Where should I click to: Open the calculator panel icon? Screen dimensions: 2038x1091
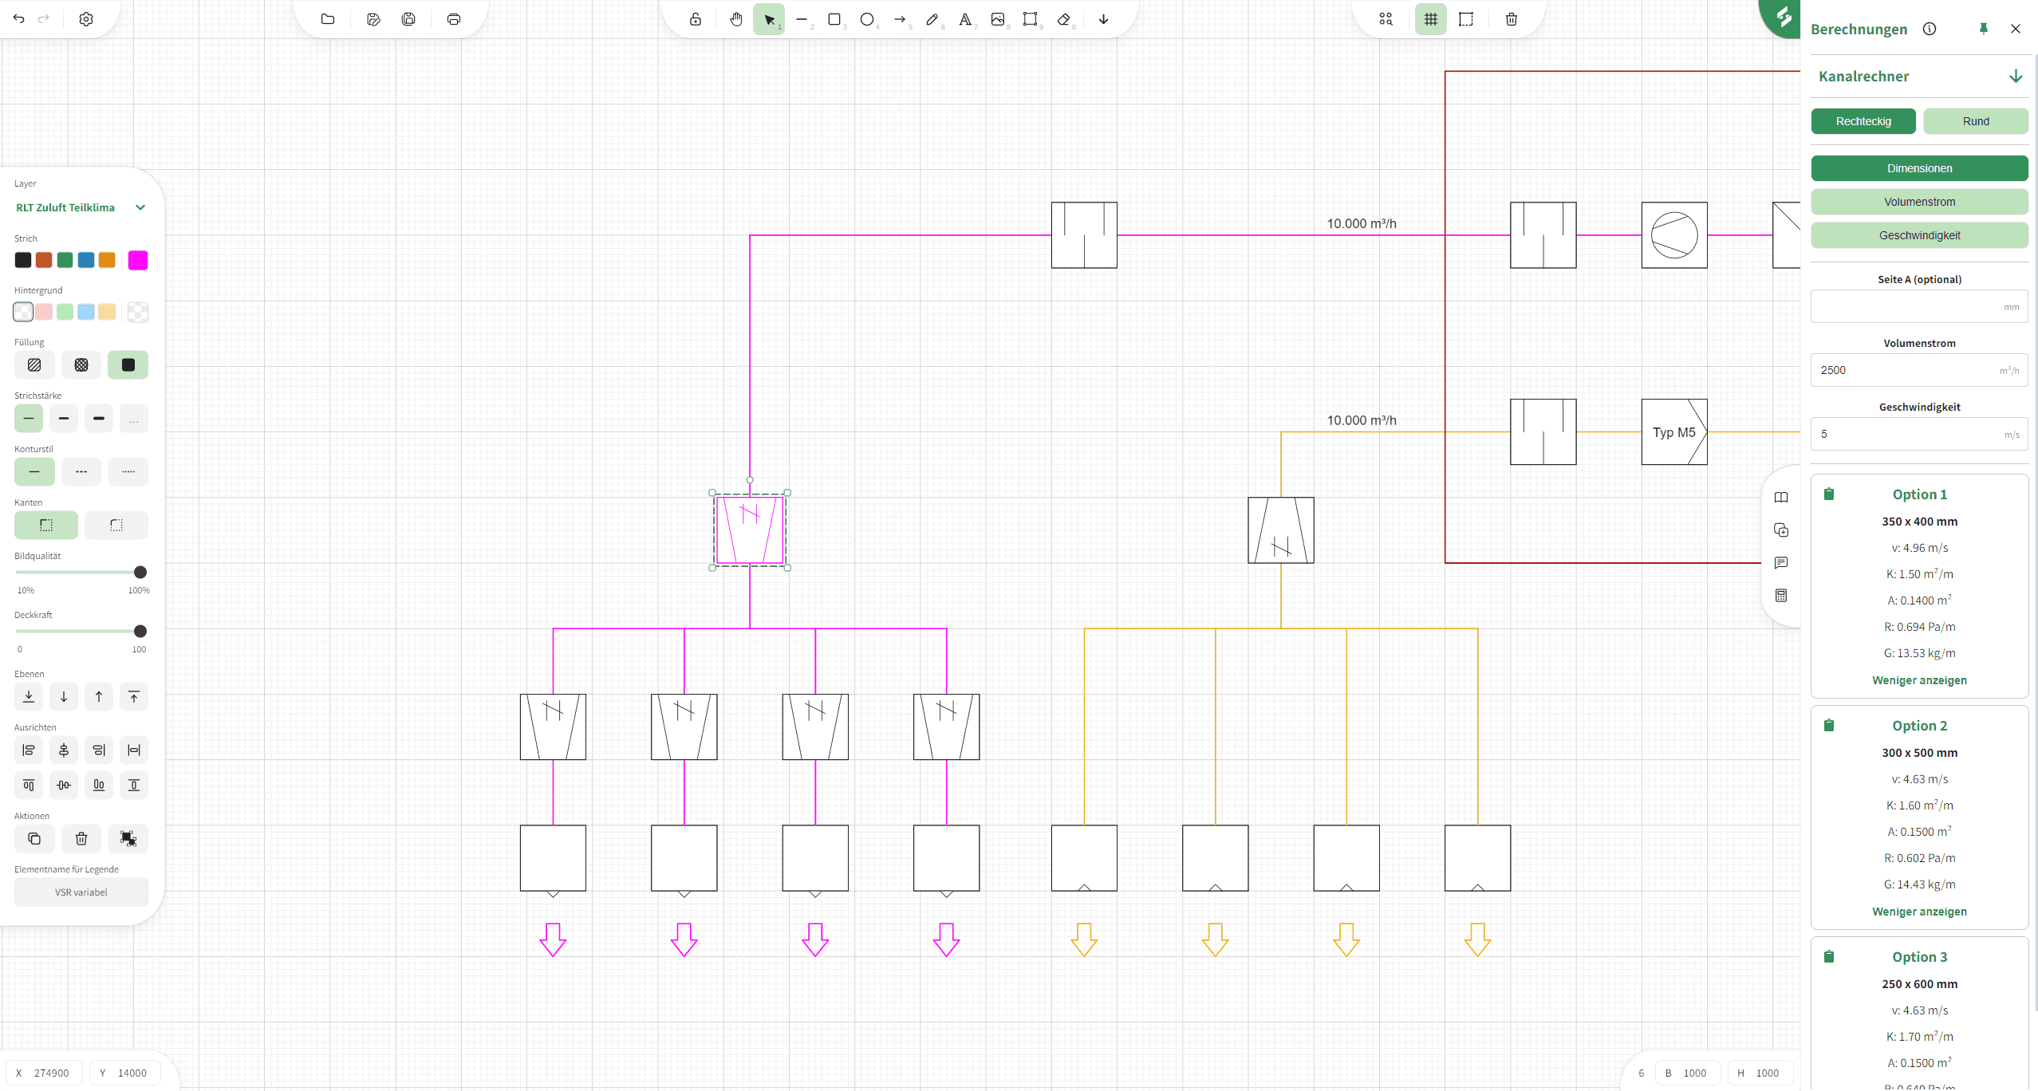pos(1781,596)
